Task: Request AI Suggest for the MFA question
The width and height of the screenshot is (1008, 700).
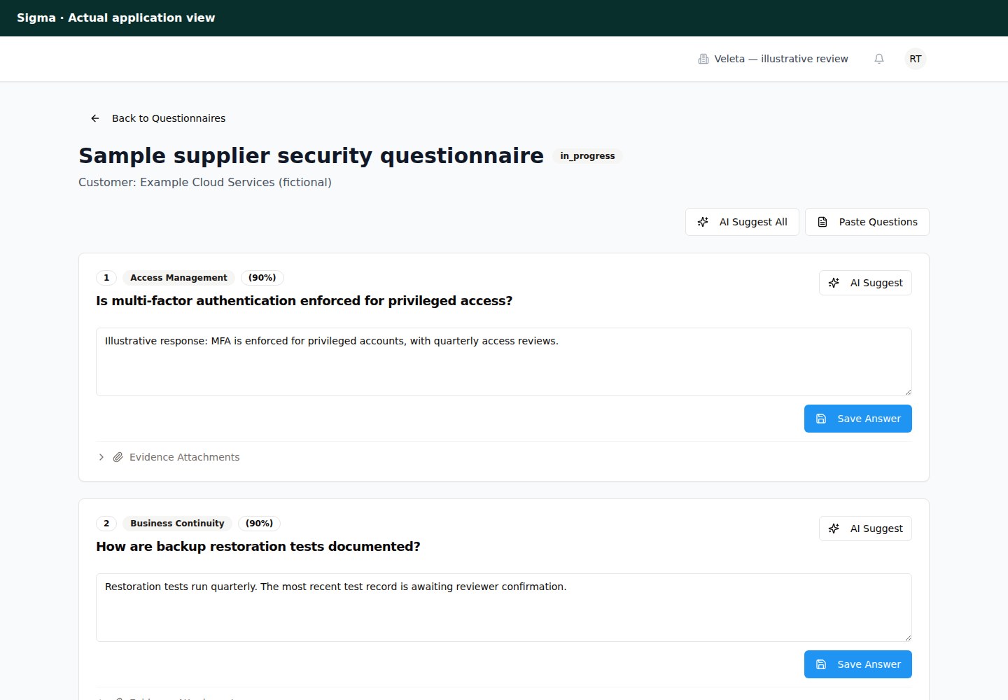Action: point(865,283)
